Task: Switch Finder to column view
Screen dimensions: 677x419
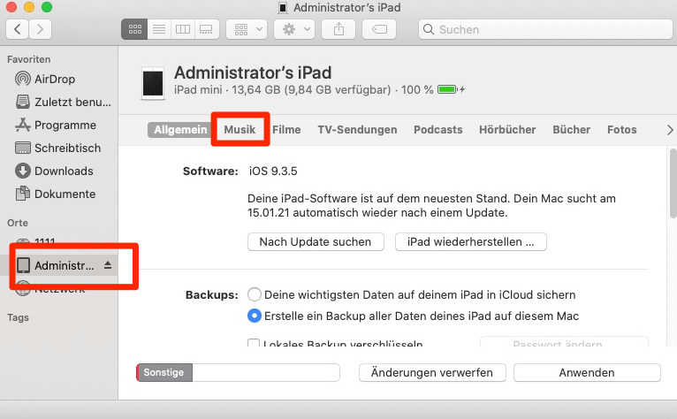Action: [x=183, y=29]
